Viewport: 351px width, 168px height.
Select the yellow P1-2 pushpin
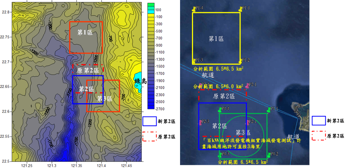tap(240, 61)
